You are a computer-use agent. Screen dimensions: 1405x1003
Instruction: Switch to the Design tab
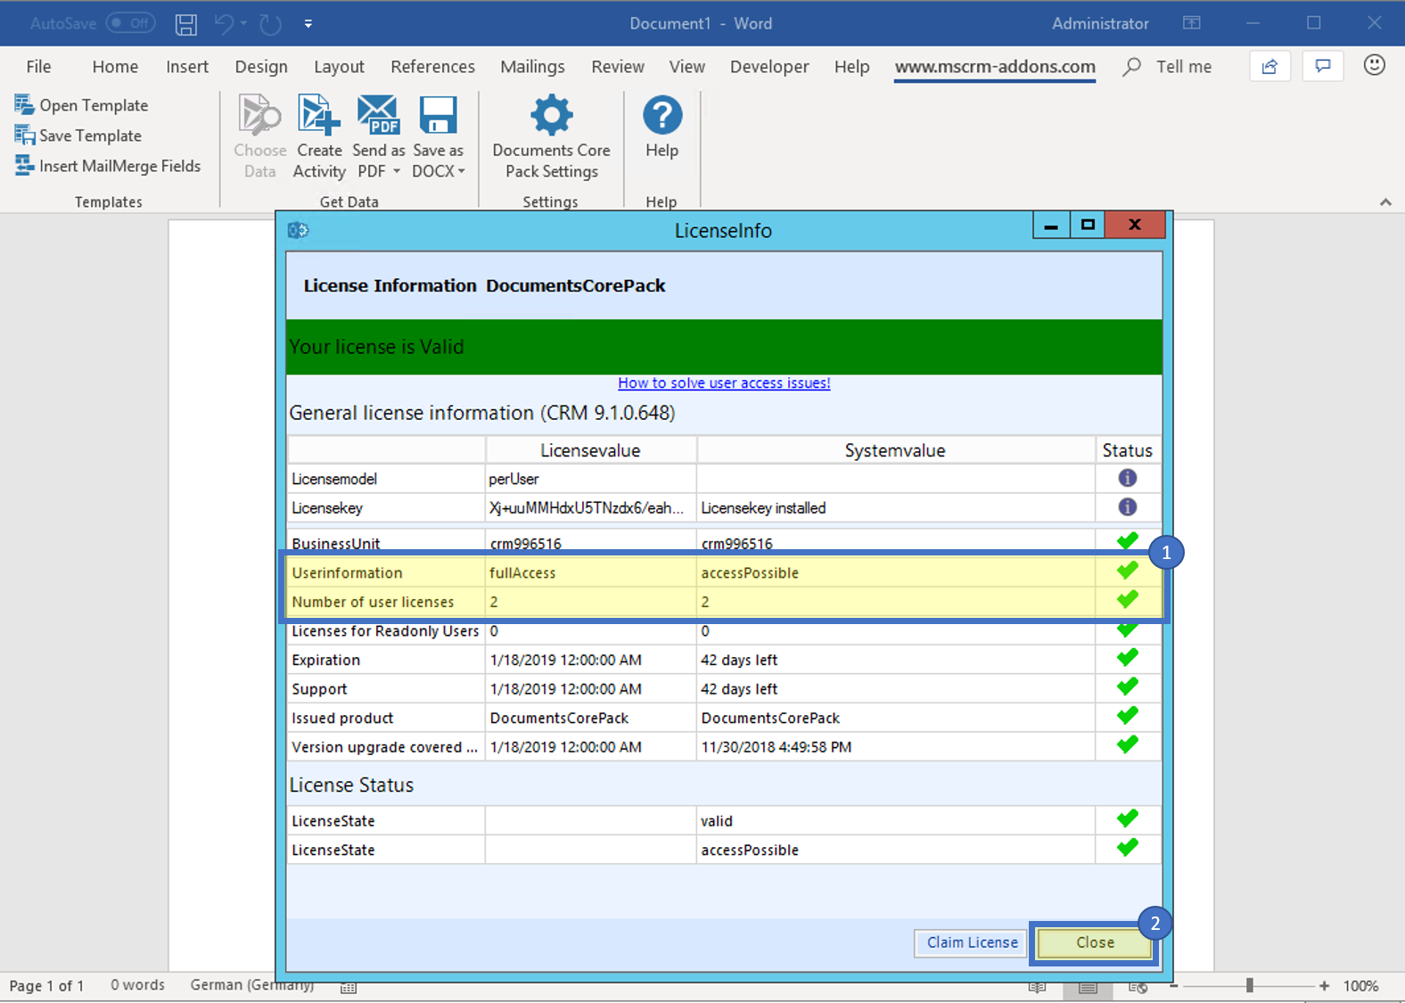tap(261, 67)
